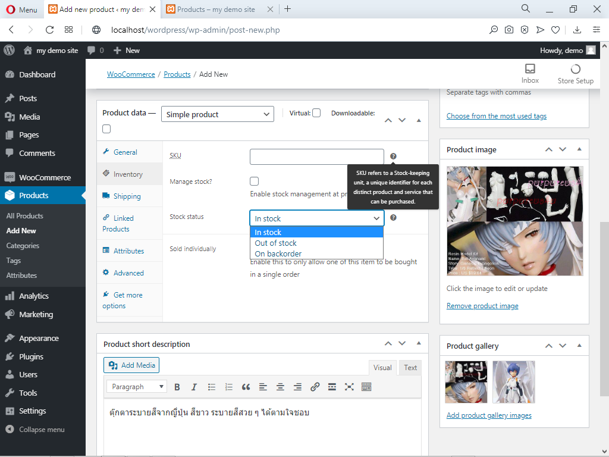Open the General product data tab

(x=130, y=152)
